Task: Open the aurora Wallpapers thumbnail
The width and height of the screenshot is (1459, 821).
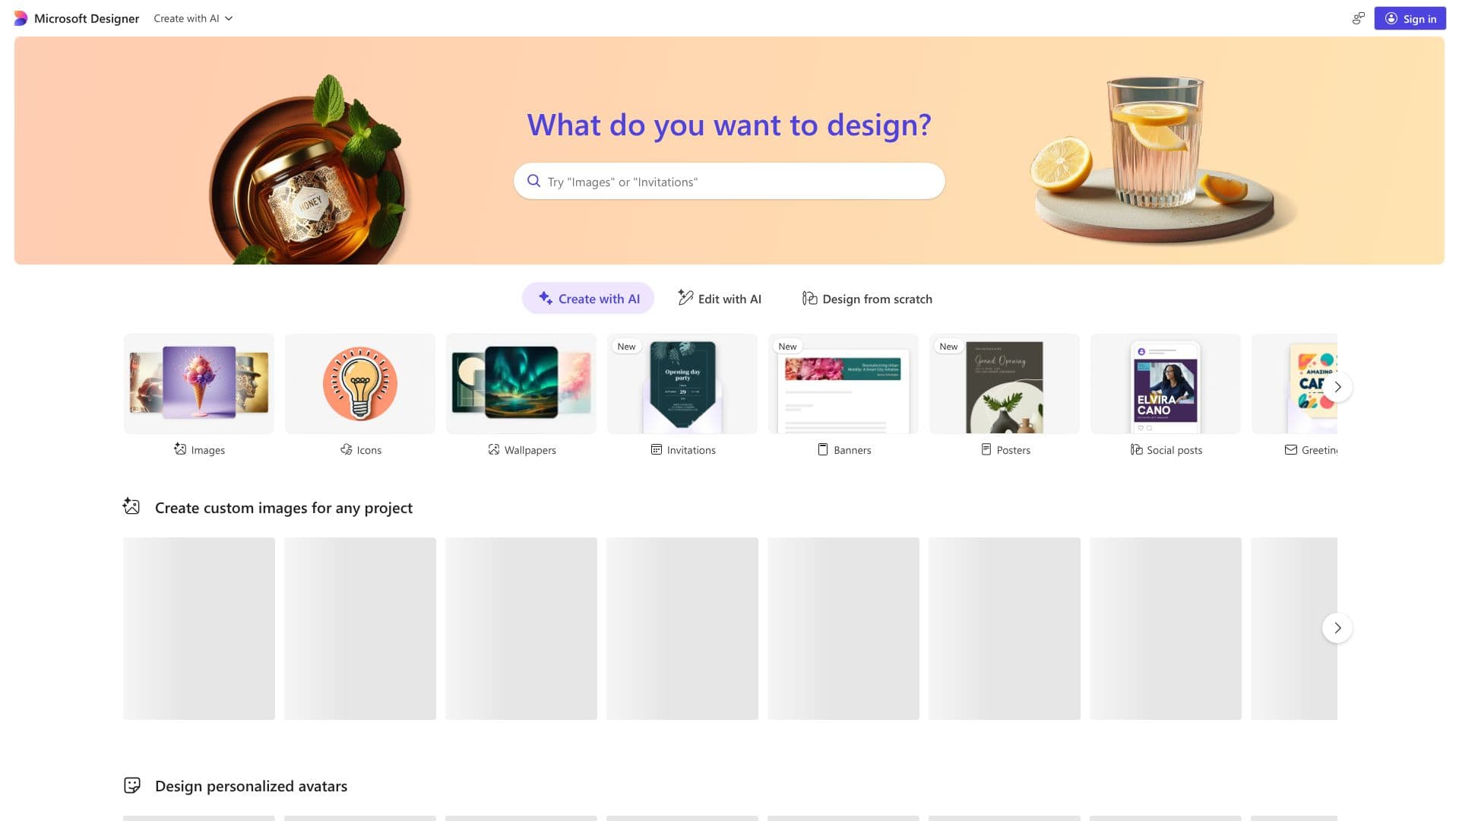Action: (x=521, y=384)
